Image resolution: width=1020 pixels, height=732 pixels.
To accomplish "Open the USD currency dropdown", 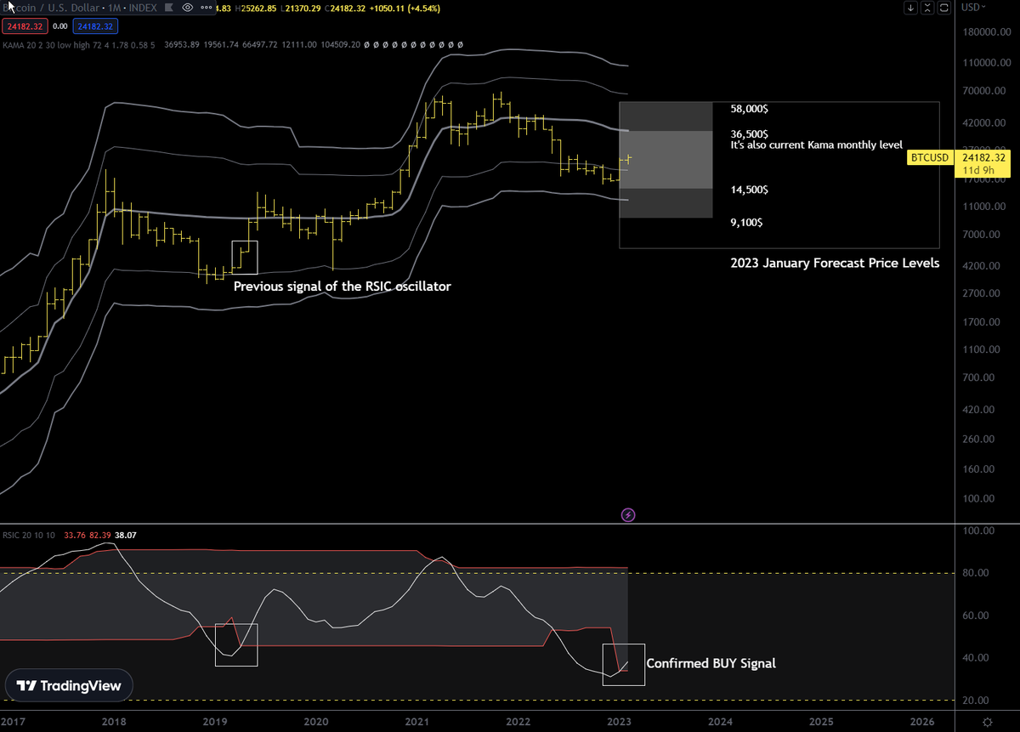I will click(972, 8).
